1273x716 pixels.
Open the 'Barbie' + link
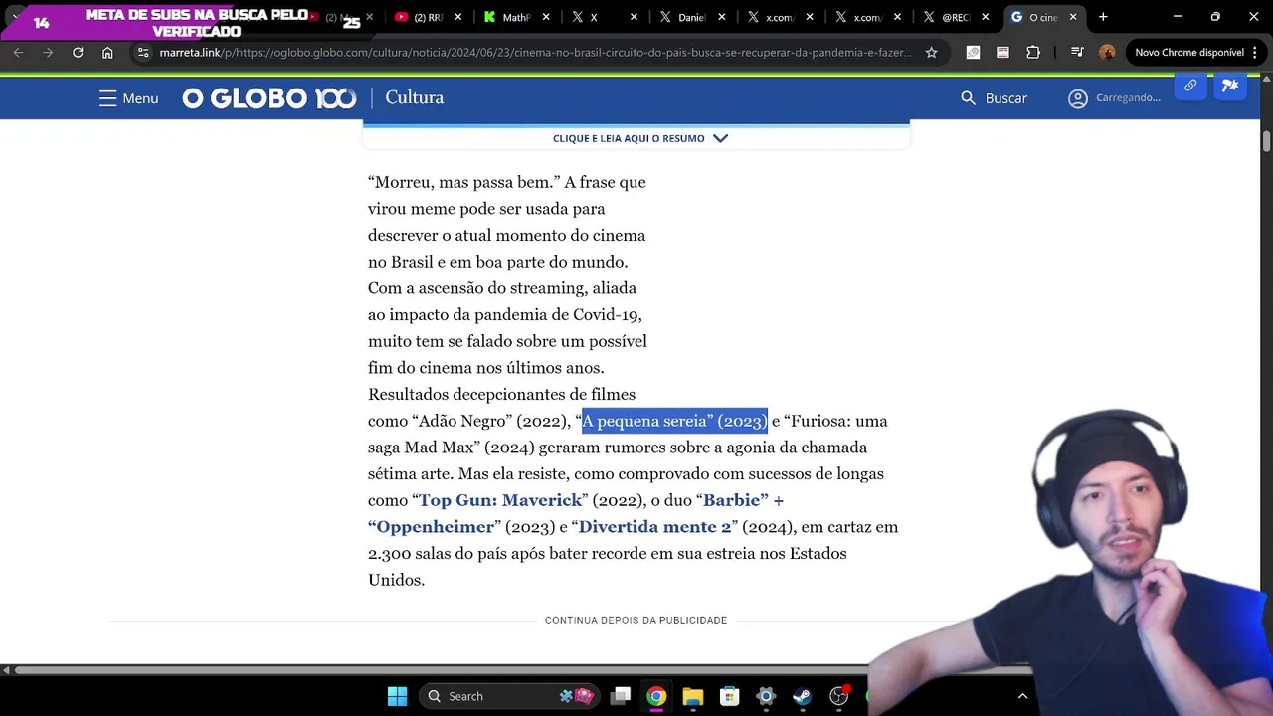pyautogui.click(x=744, y=500)
